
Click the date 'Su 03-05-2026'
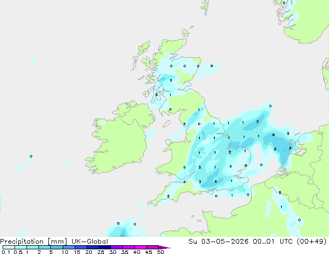(218, 242)
